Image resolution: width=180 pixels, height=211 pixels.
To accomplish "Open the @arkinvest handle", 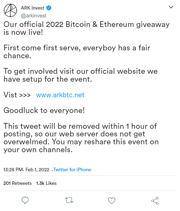I will pos(33,16).
